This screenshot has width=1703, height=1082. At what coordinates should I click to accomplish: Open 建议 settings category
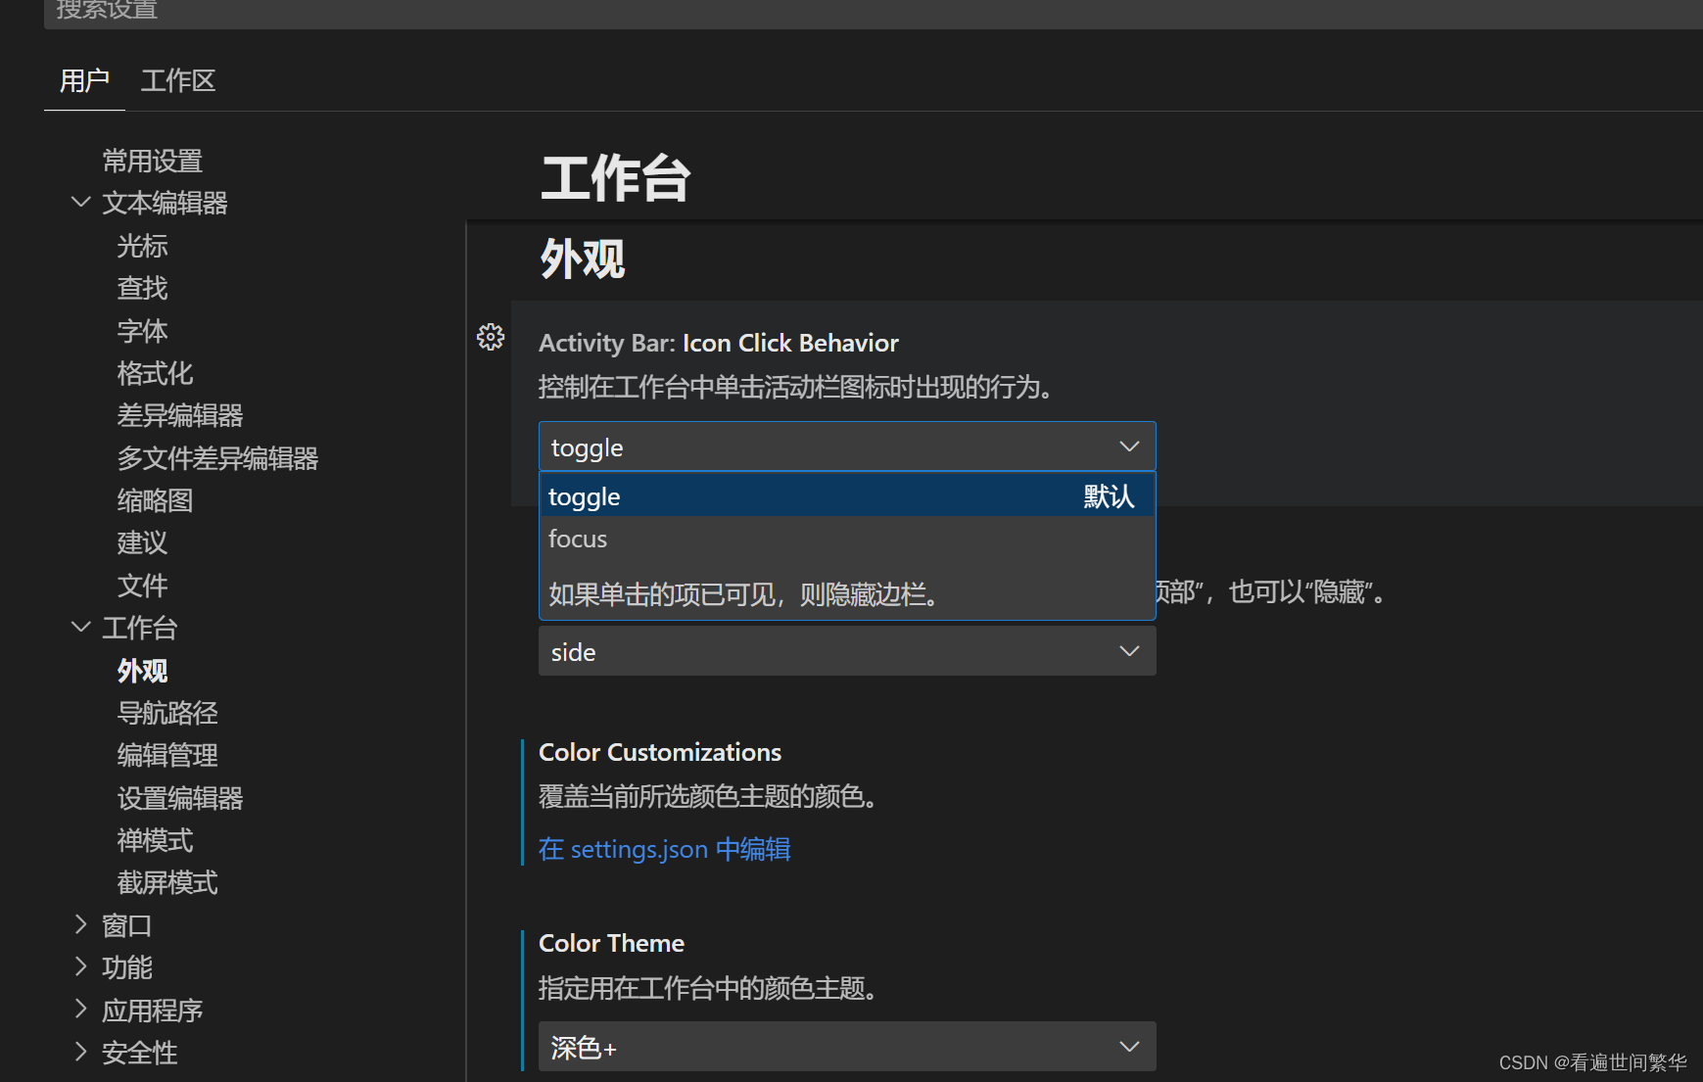tap(143, 542)
